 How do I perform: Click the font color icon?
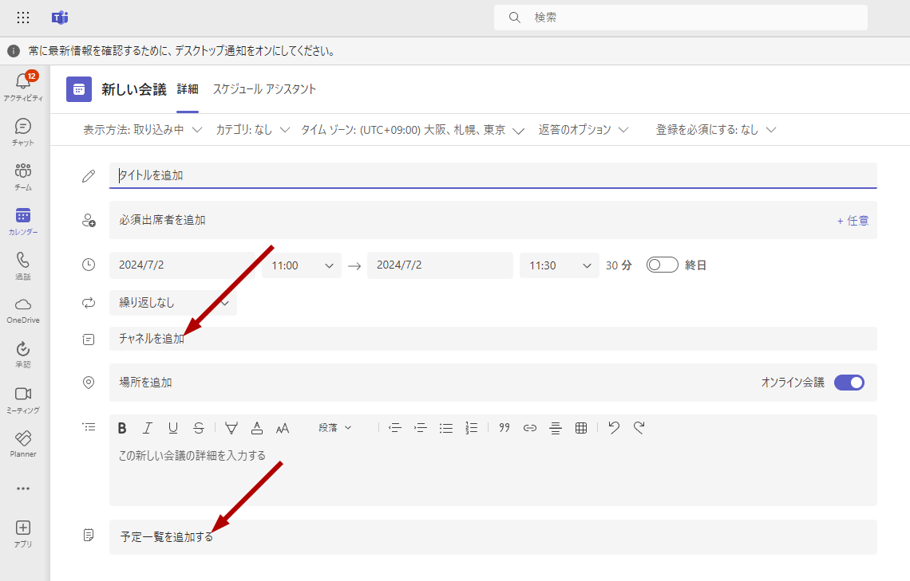[x=257, y=428]
